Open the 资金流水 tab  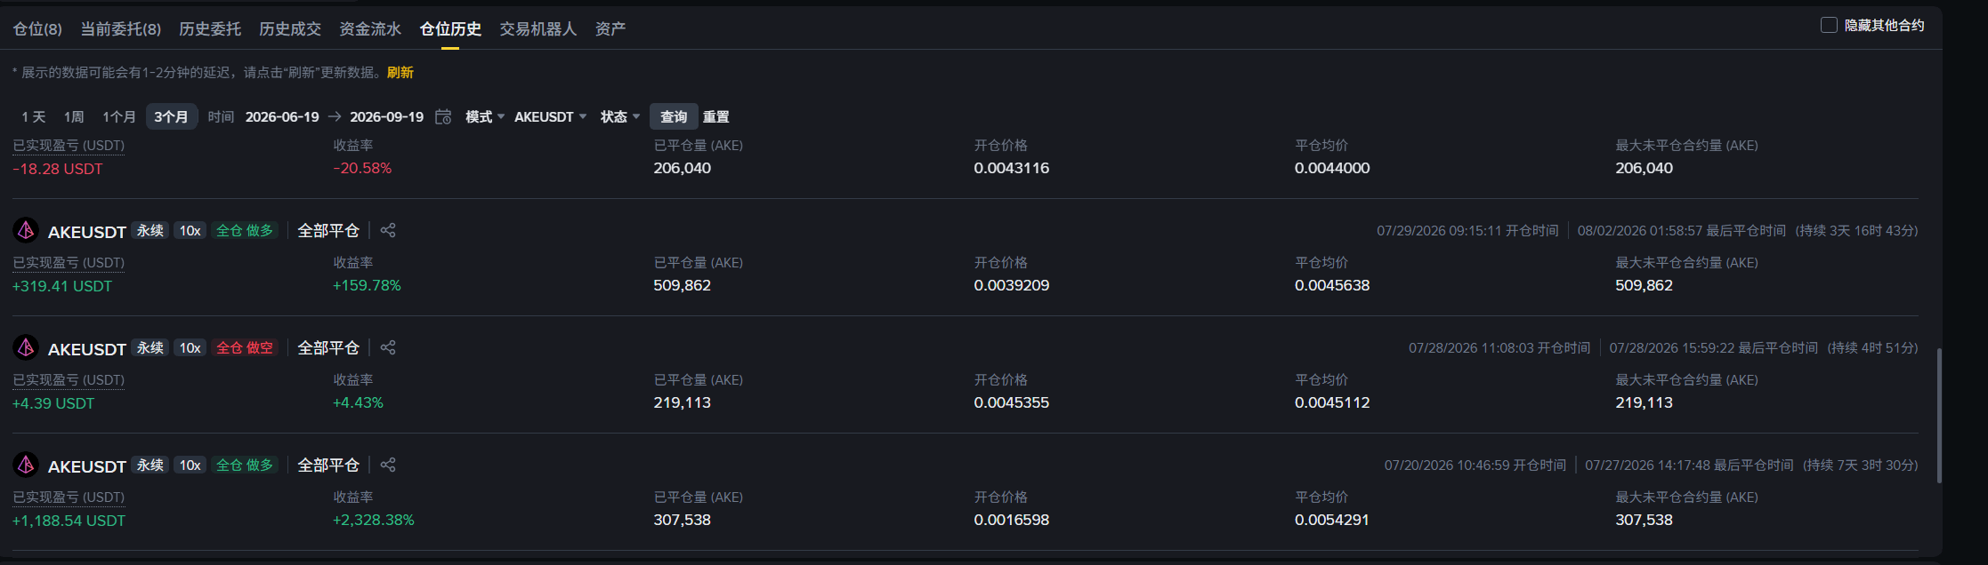[x=370, y=28]
